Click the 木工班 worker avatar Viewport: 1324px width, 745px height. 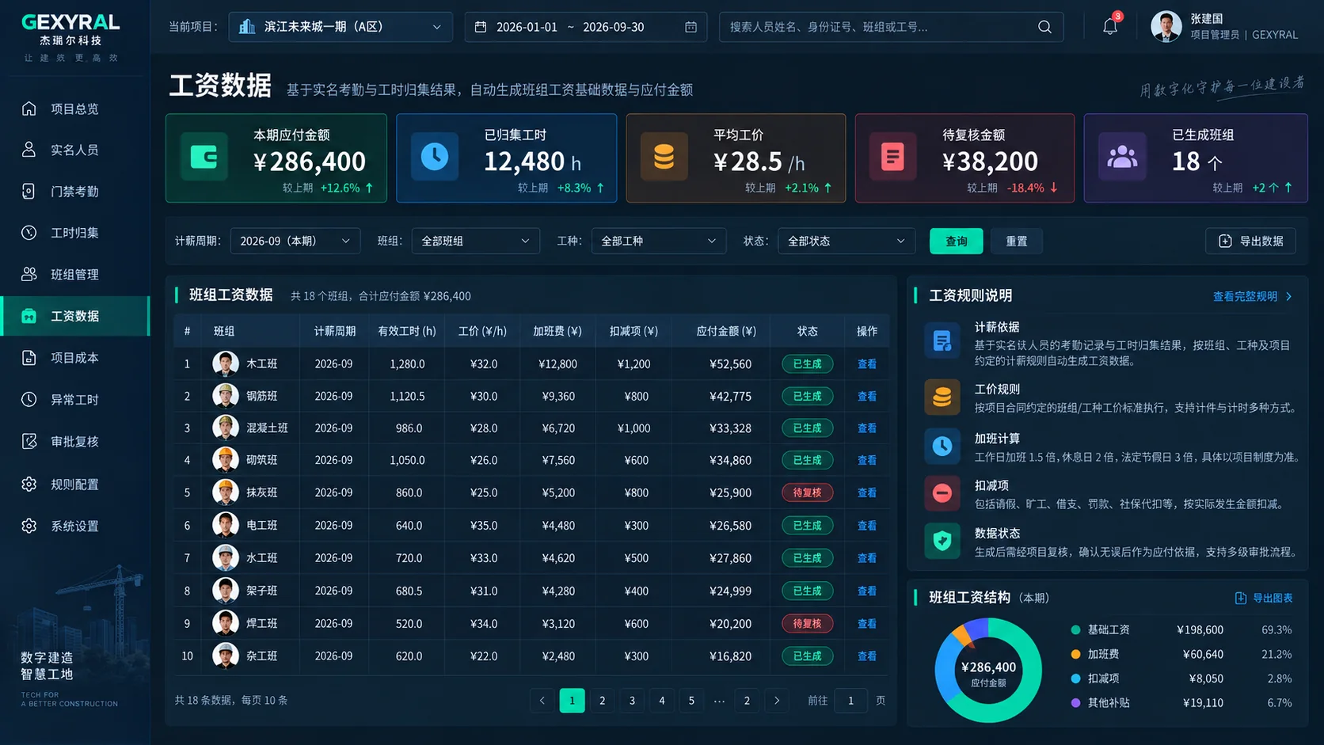click(226, 363)
